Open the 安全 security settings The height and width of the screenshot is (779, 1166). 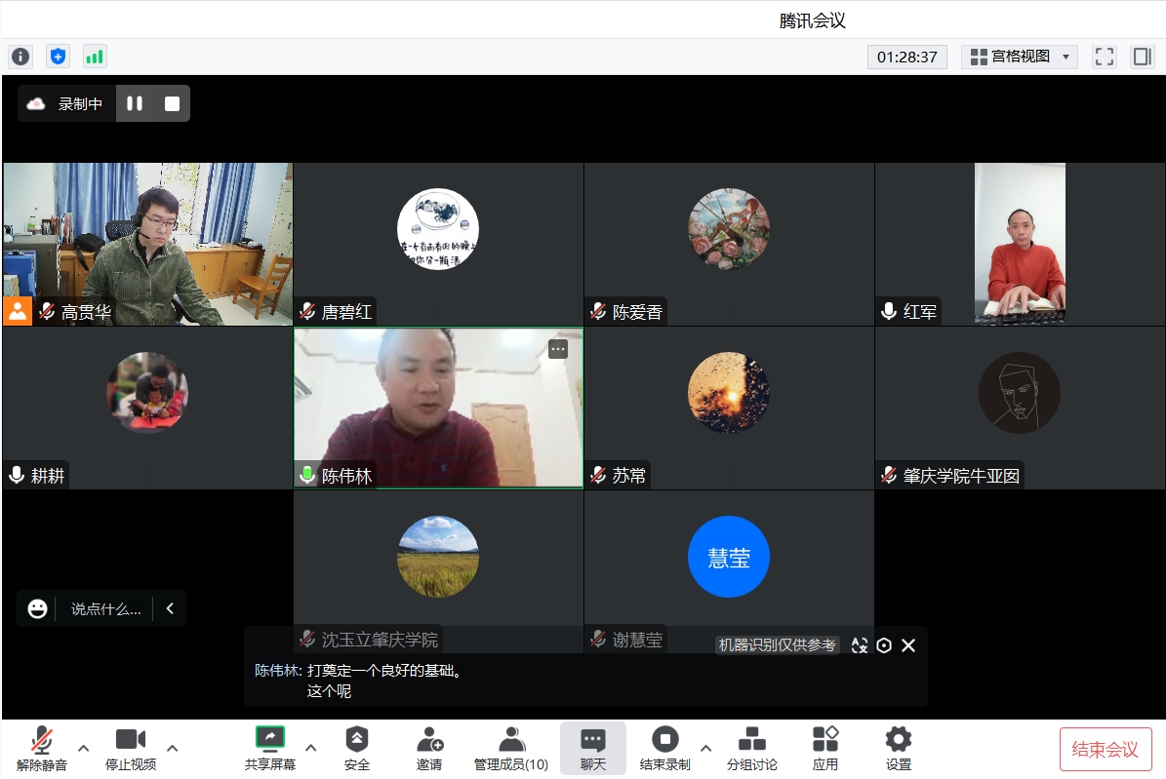(357, 748)
